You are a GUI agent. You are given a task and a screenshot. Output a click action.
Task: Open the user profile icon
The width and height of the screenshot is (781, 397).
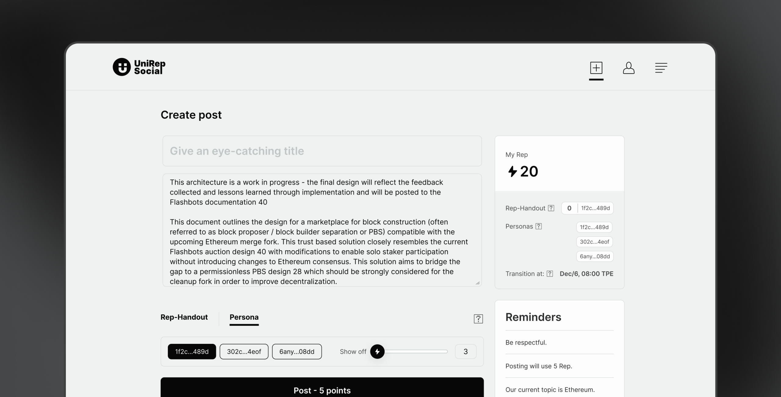[628, 68]
